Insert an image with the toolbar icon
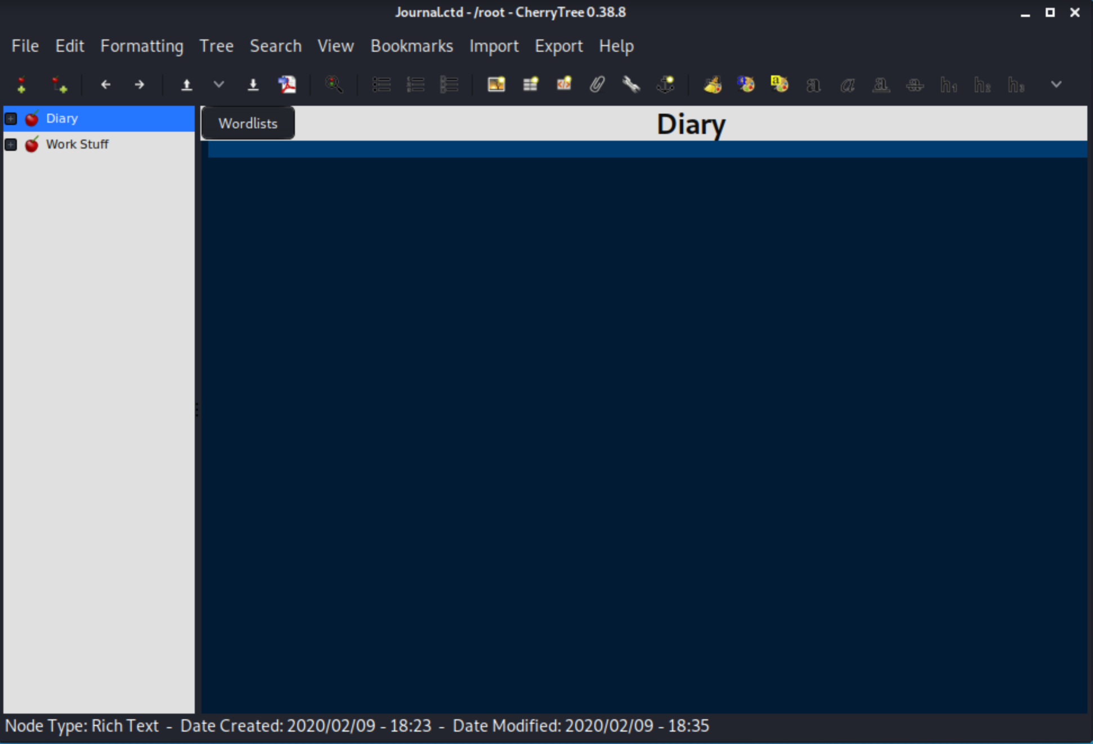The image size is (1093, 744). tap(496, 85)
